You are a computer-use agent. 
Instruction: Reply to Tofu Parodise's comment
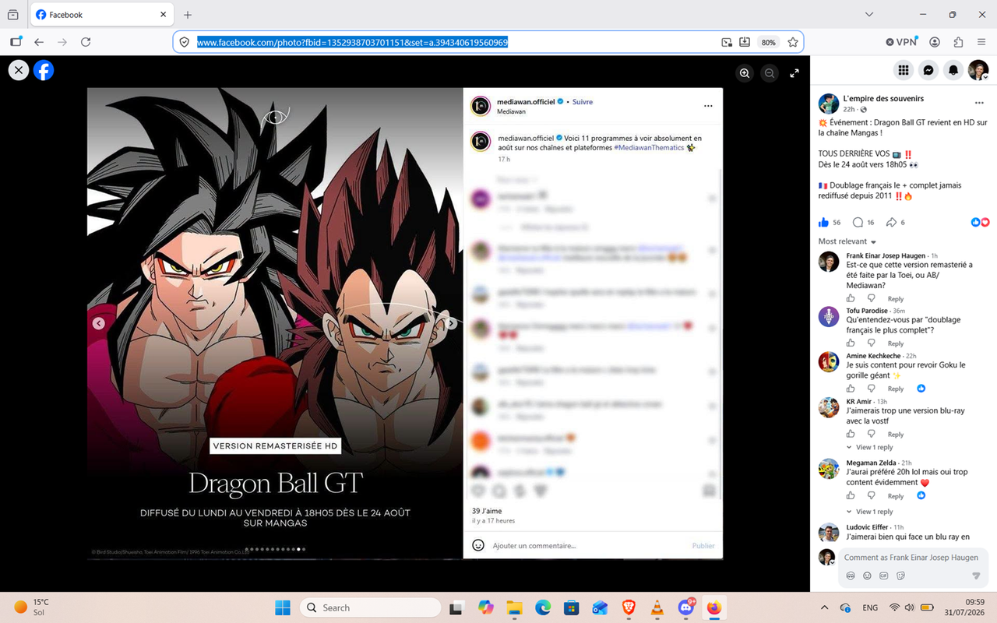[896, 343]
